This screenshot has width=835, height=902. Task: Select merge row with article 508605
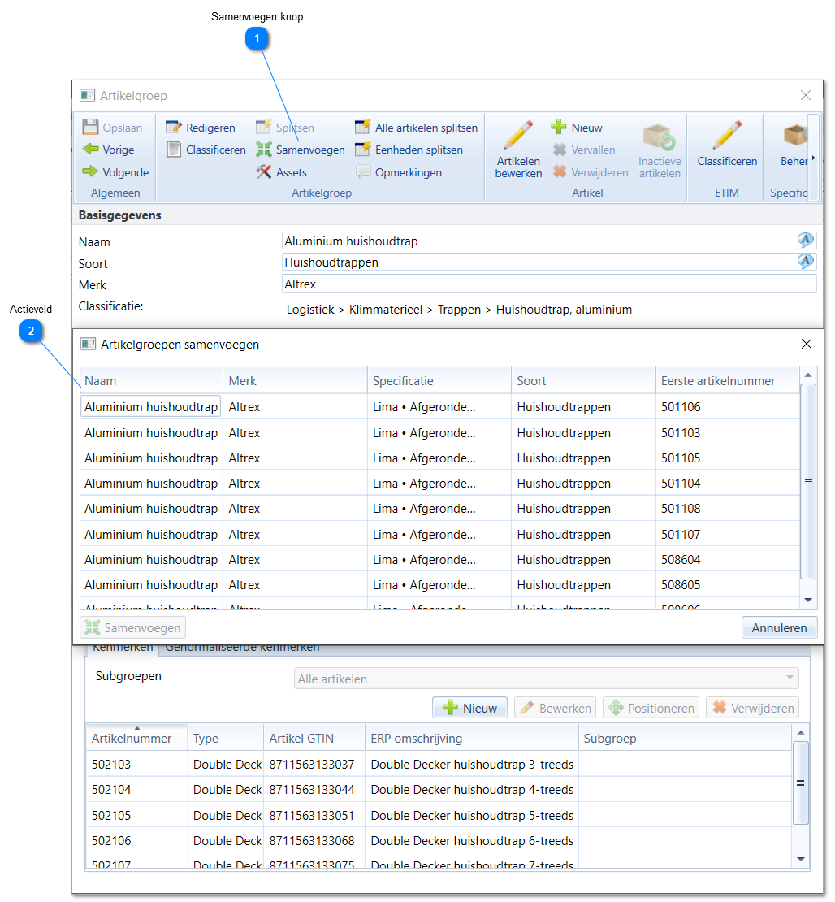pos(440,585)
